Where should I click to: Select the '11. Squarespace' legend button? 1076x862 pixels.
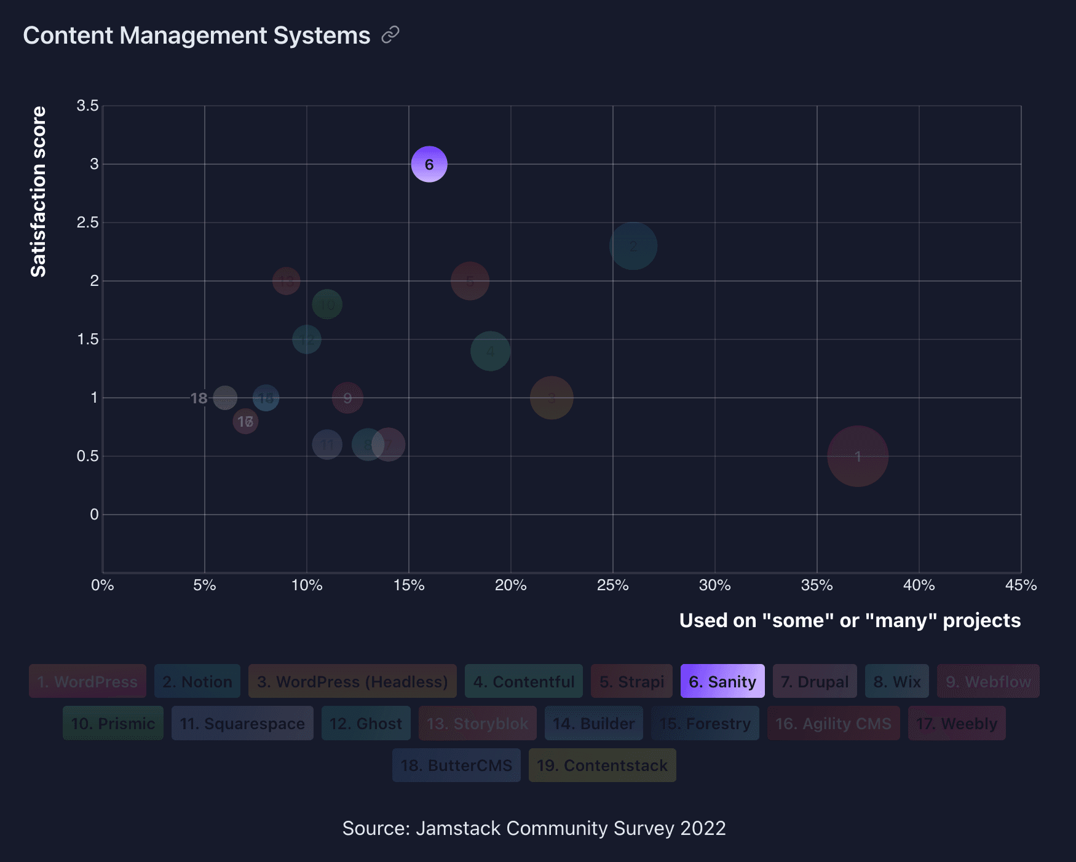242,723
